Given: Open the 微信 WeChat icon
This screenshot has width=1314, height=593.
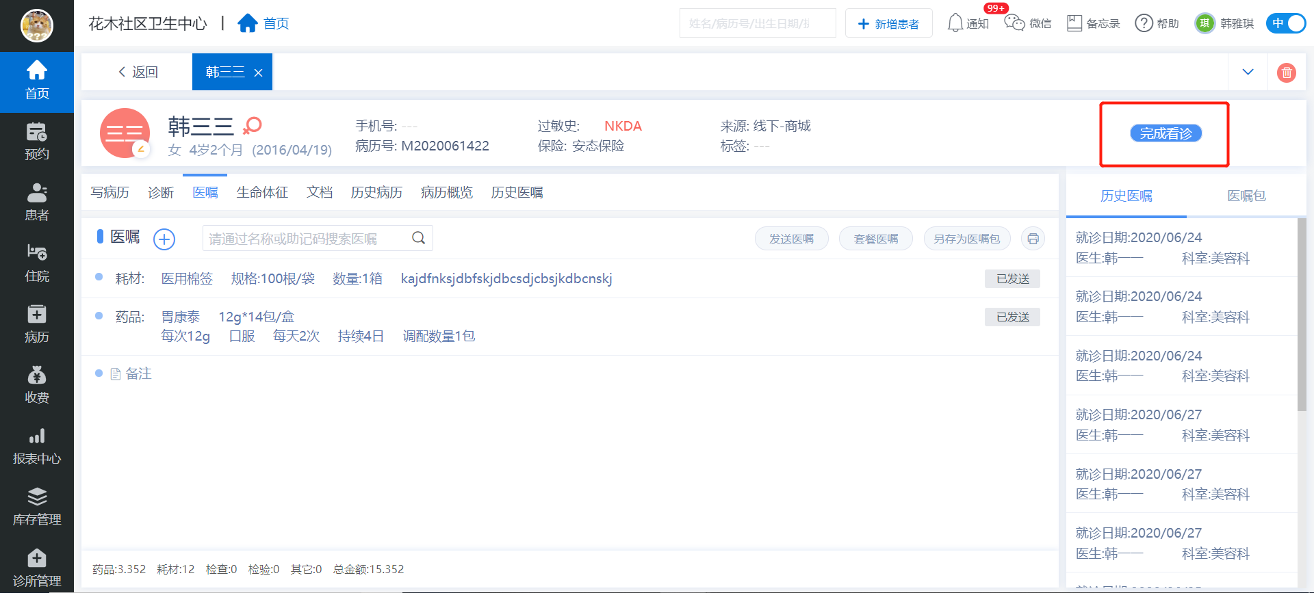Looking at the screenshot, I should 1014,23.
